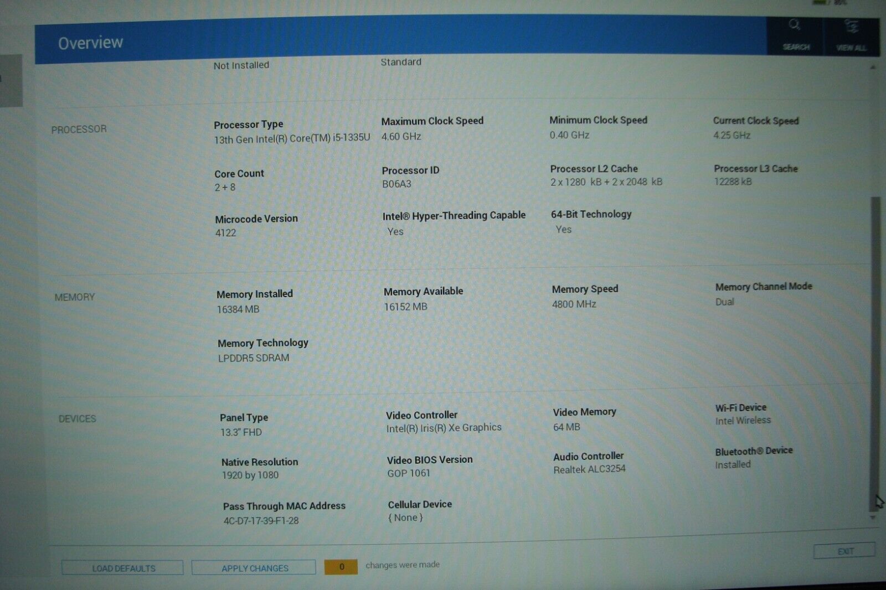Click the Audio Controller value Realtek ALC3254

589,469
